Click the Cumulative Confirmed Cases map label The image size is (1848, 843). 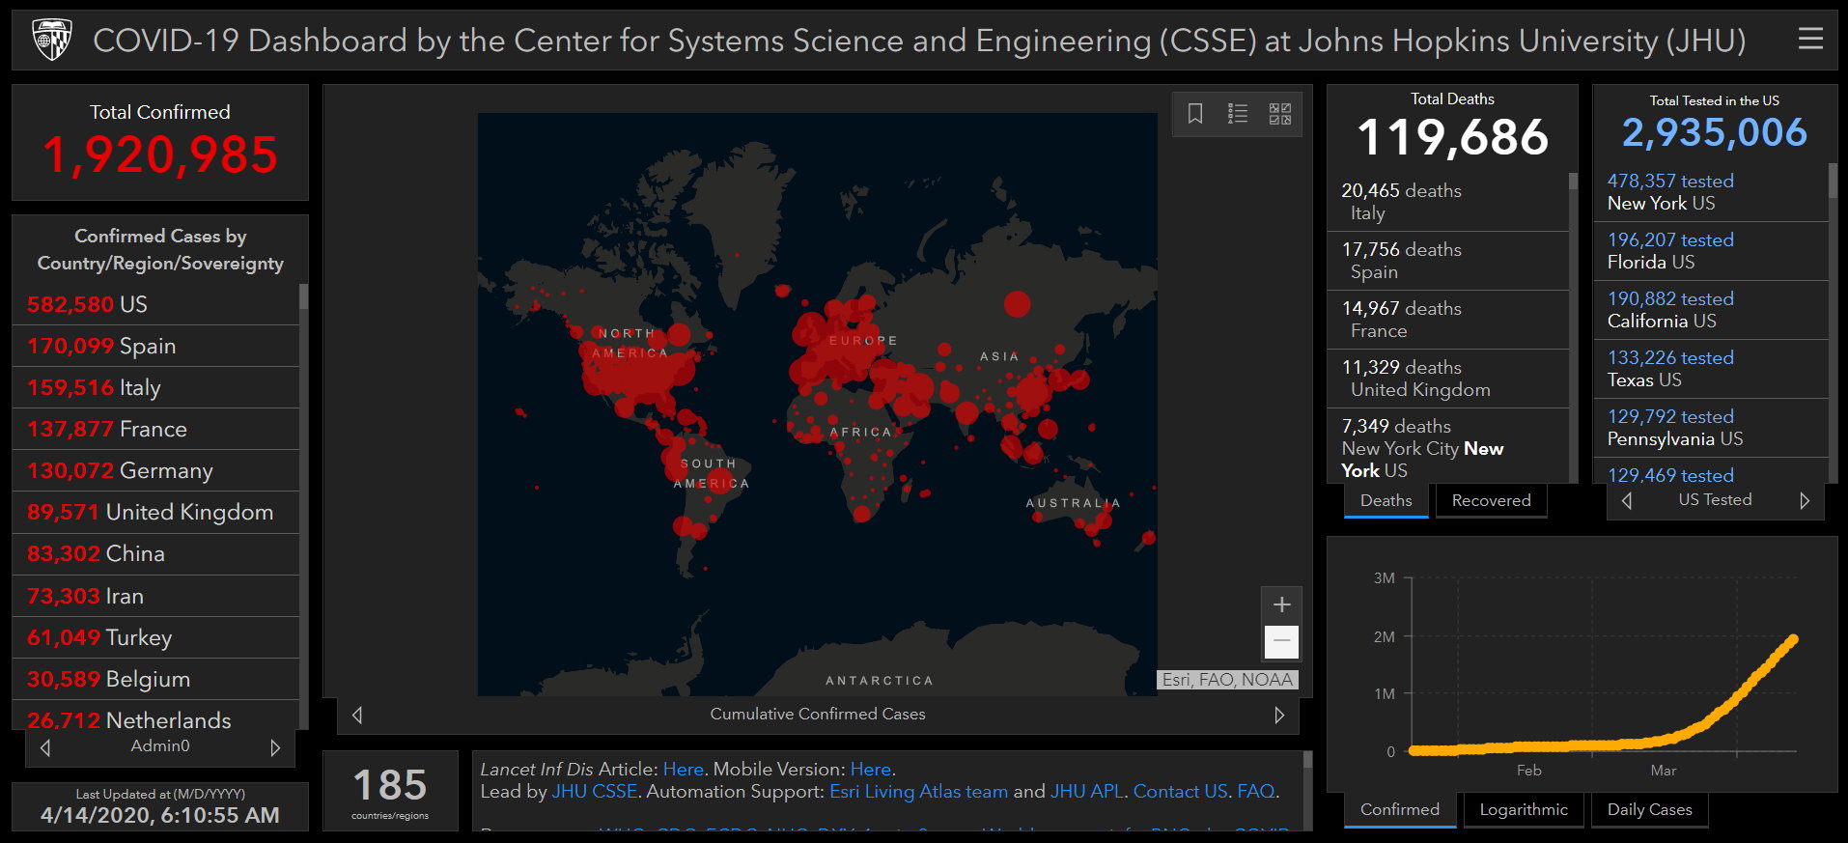point(818,714)
